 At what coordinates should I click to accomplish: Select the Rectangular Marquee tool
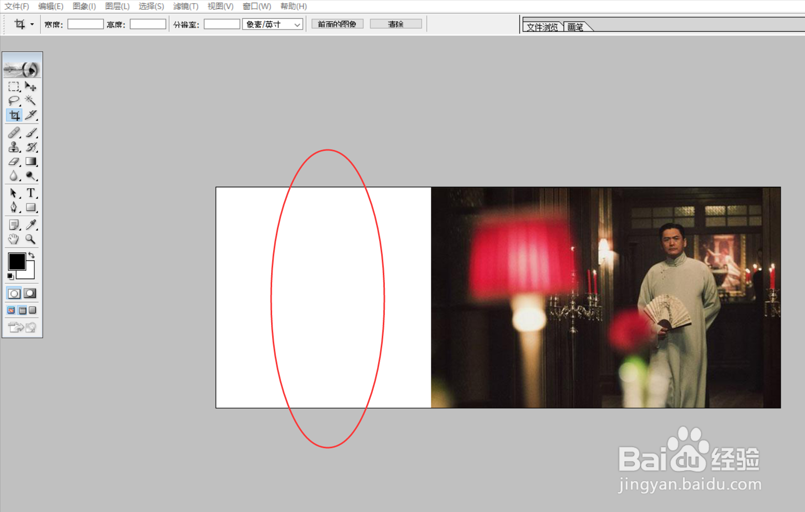(x=14, y=87)
